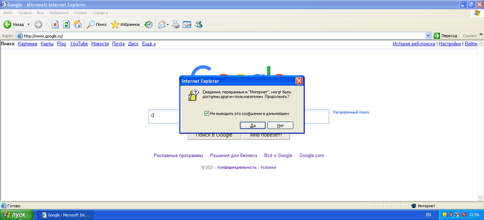Open the Настройки link
This screenshot has height=220, width=484.
coord(450,44)
